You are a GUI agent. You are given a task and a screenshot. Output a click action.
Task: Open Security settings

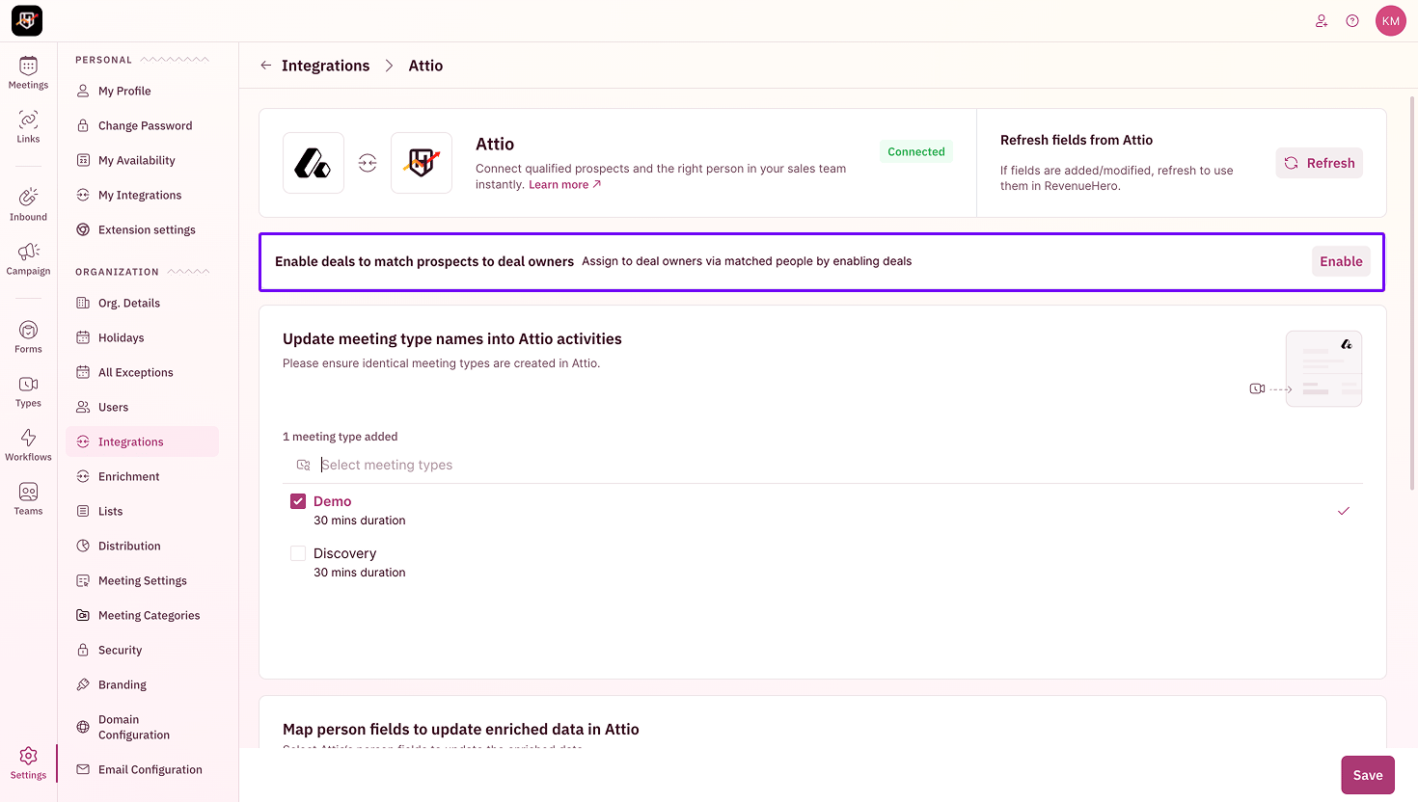point(143,650)
